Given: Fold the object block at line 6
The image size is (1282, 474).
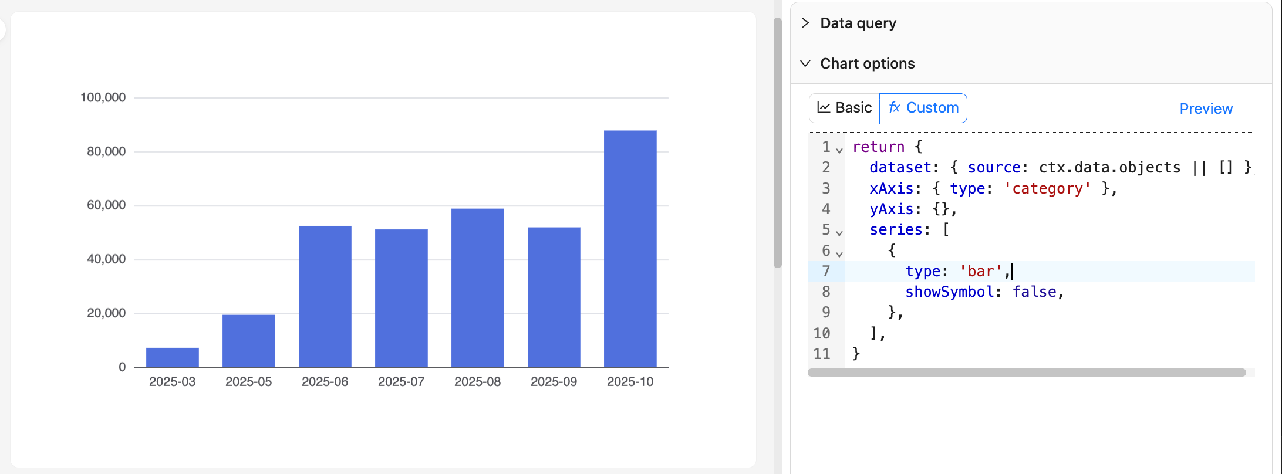Looking at the screenshot, I should coord(839,254).
